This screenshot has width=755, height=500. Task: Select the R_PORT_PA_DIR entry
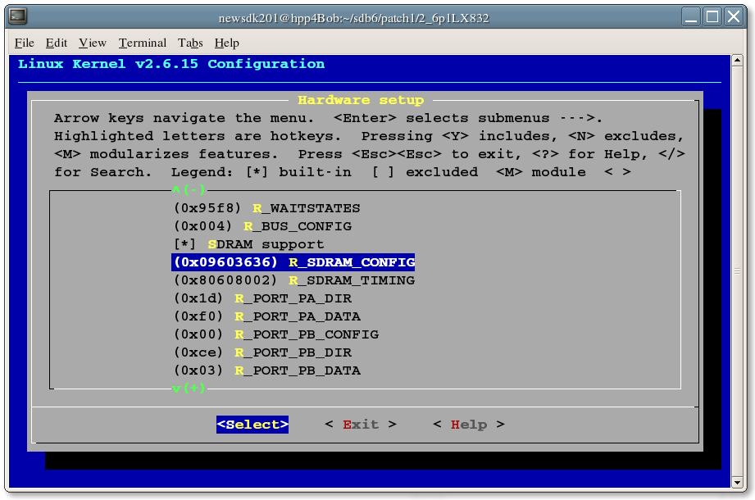click(x=262, y=298)
